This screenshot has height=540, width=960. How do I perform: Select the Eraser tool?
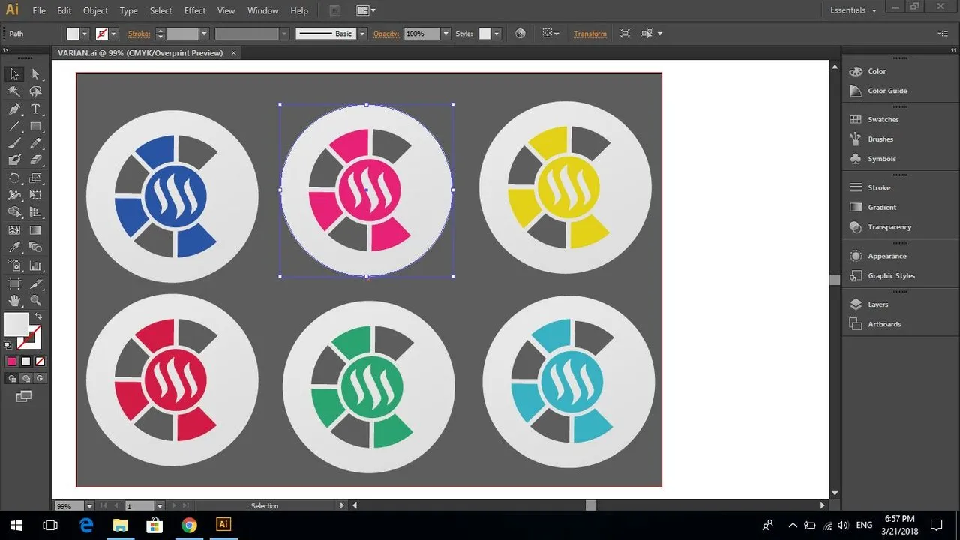[x=35, y=160]
